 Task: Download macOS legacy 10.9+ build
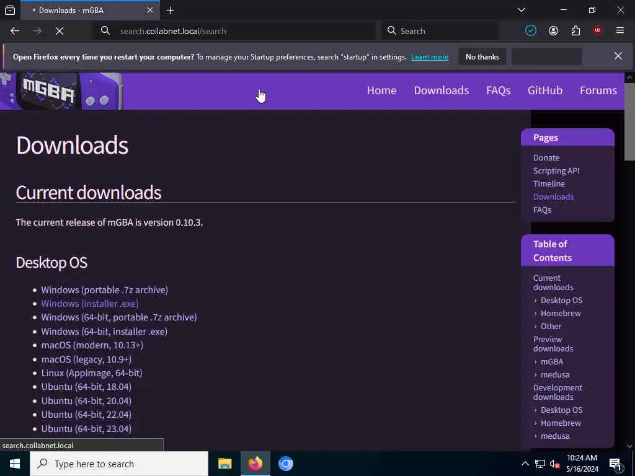point(86,359)
